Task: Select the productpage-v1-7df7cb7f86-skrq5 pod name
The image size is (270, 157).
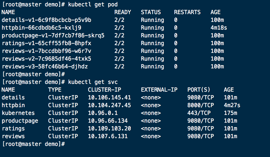Action: click(53, 35)
